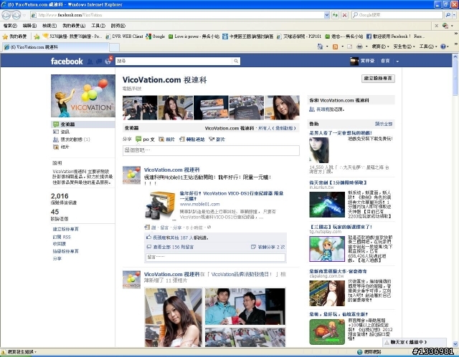Open a new blank browser tab
459x357 pixels.
[114, 47]
